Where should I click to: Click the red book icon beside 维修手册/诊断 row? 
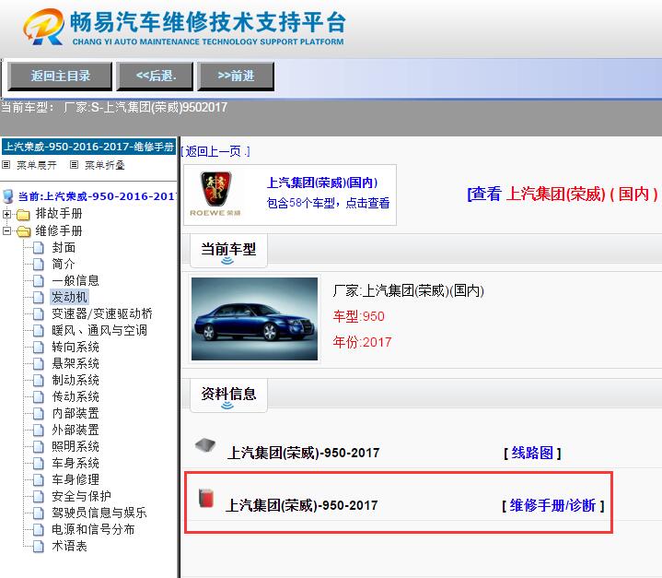tap(206, 498)
